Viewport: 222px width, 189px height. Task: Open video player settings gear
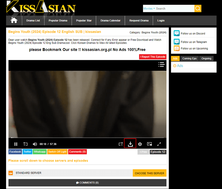click(140, 144)
